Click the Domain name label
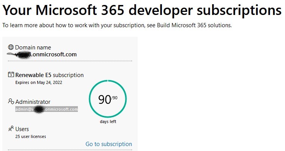This screenshot has width=285, height=151. coord(33,48)
